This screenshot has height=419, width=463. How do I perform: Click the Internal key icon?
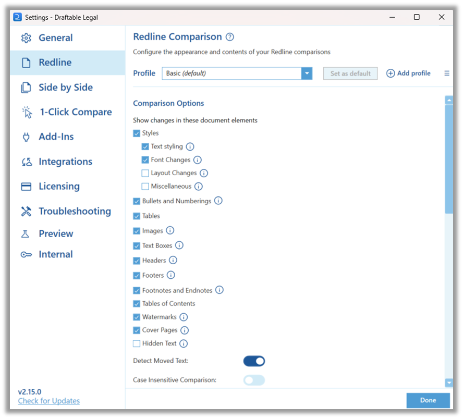[x=26, y=255]
